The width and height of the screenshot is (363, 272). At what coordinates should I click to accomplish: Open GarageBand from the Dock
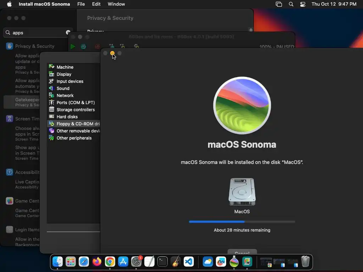point(176,262)
